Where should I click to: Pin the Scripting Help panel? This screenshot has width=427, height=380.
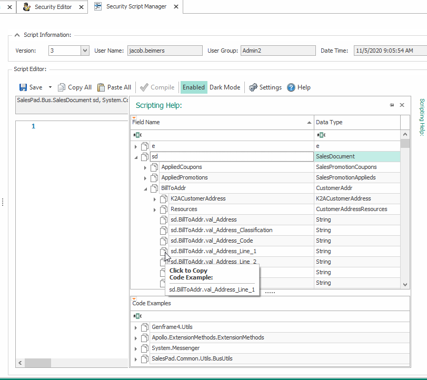tap(392, 105)
